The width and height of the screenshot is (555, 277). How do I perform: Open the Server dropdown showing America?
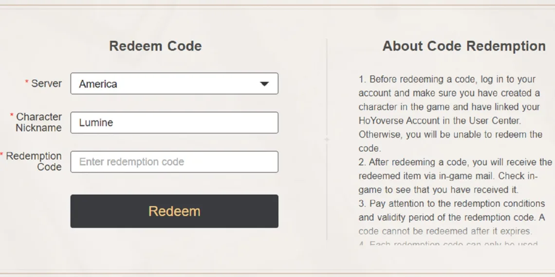click(174, 84)
